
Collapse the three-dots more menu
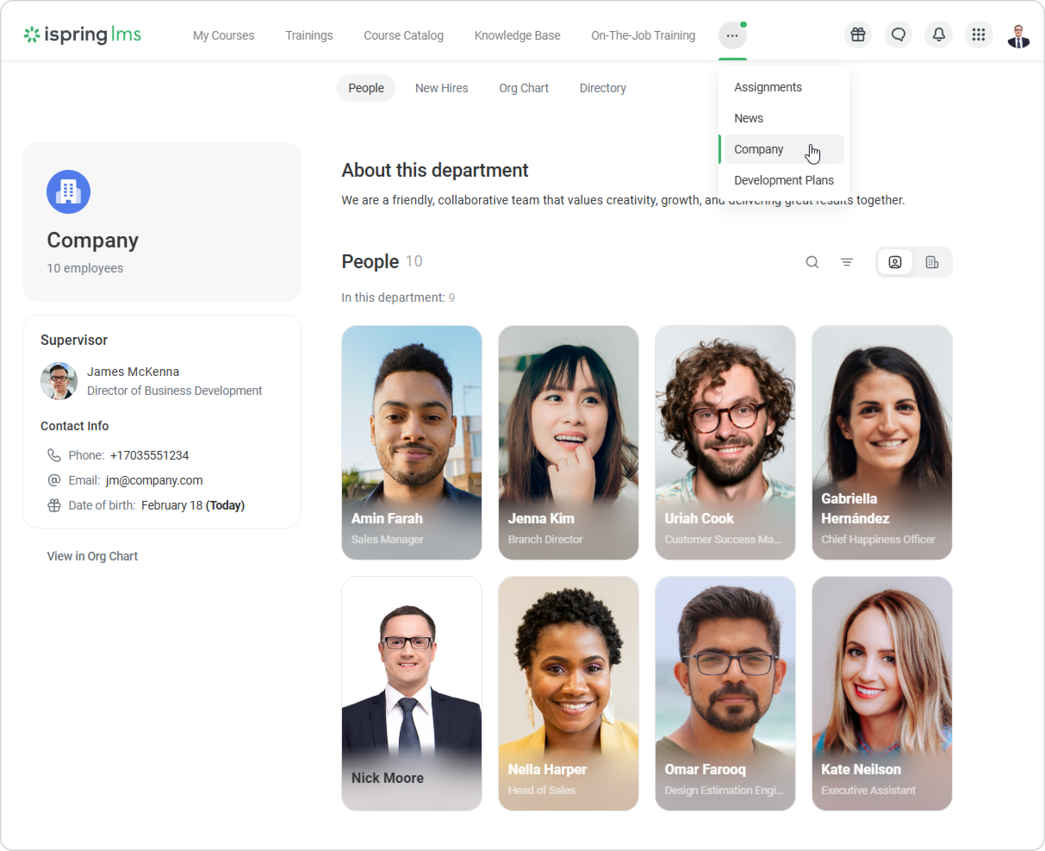pyautogui.click(x=732, y=35)
